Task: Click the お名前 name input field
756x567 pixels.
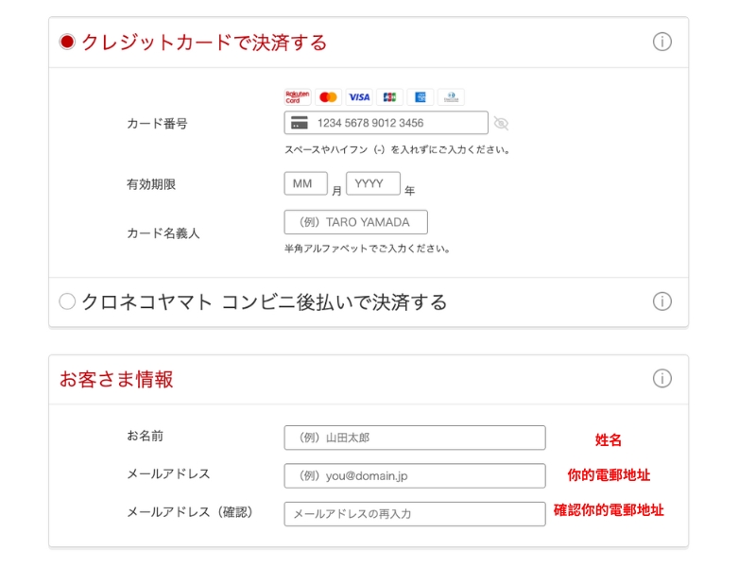Action: tap(414, 438)
